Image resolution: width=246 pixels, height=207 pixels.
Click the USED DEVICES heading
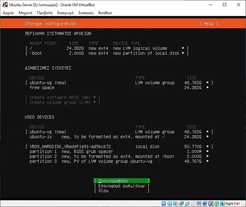[39, 117]
